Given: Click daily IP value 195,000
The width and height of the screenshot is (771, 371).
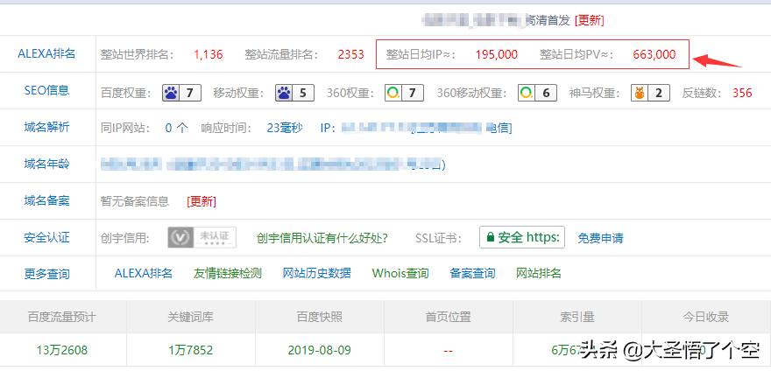Looking at the screenshot, I should (496, 54).
